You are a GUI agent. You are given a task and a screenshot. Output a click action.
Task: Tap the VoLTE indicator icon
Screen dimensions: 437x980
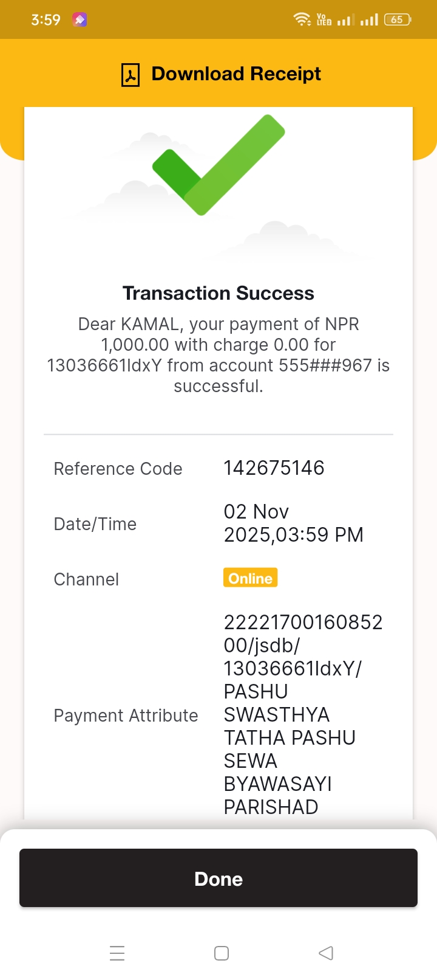tap(324, 19)
